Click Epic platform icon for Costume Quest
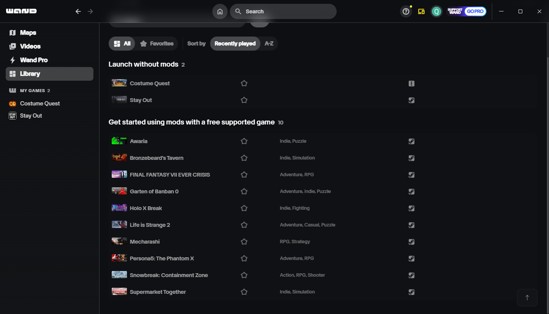 pos(411,83)
